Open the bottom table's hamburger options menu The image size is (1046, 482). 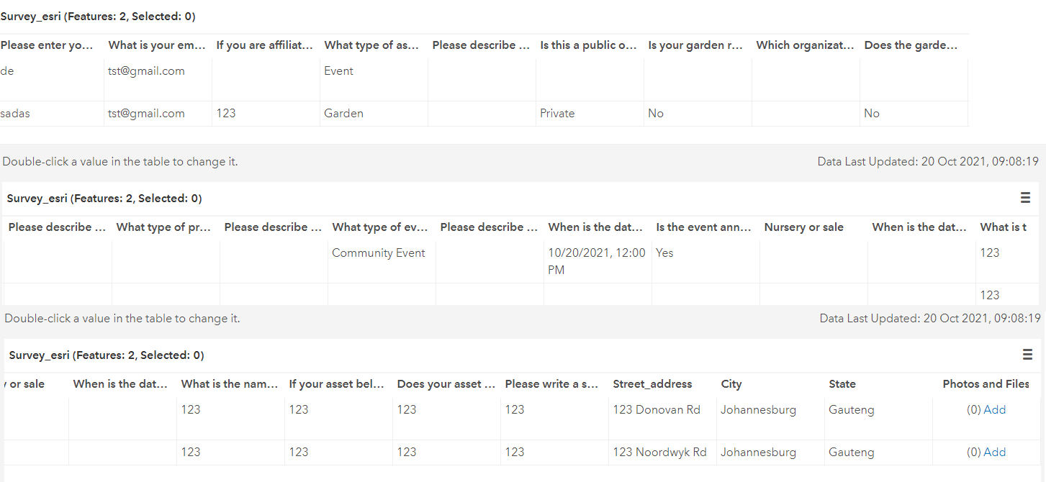(x=1027, y=355)
